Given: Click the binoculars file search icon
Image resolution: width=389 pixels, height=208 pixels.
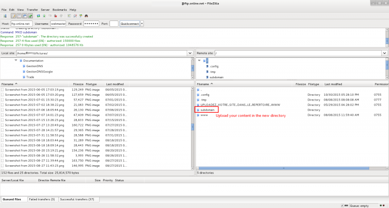Looking at the screenshot, I should click(86, 16).
